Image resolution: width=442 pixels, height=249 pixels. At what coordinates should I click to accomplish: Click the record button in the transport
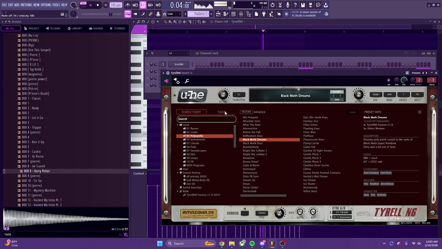[106, 5]
